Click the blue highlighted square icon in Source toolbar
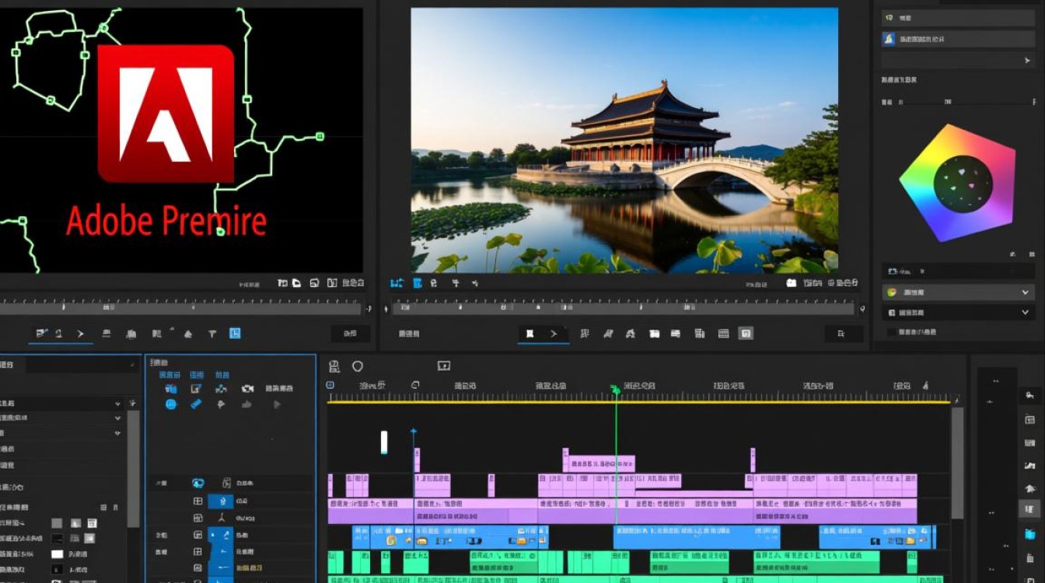Viewport: 1045px width, 583px height. 235,333
